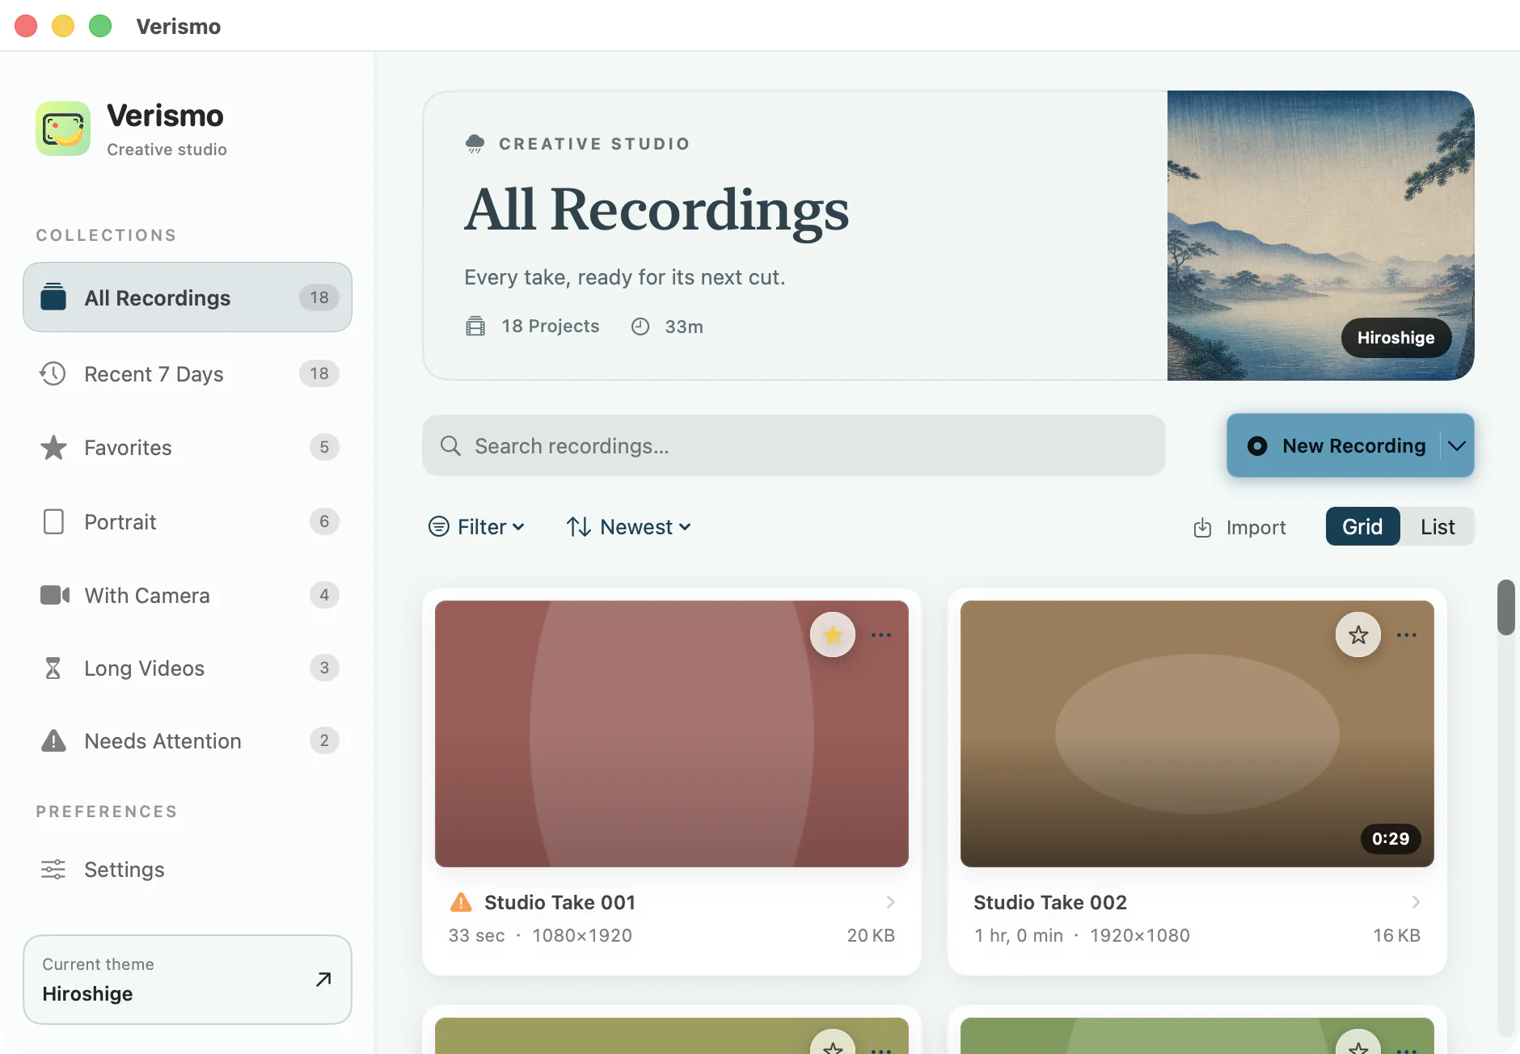Click the Portrait rectangle icon
This screenshot has height=1054, width=1520.
tap(53, 521)
